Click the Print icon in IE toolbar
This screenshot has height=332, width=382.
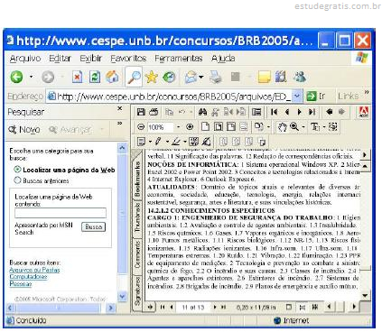point(216,77)
